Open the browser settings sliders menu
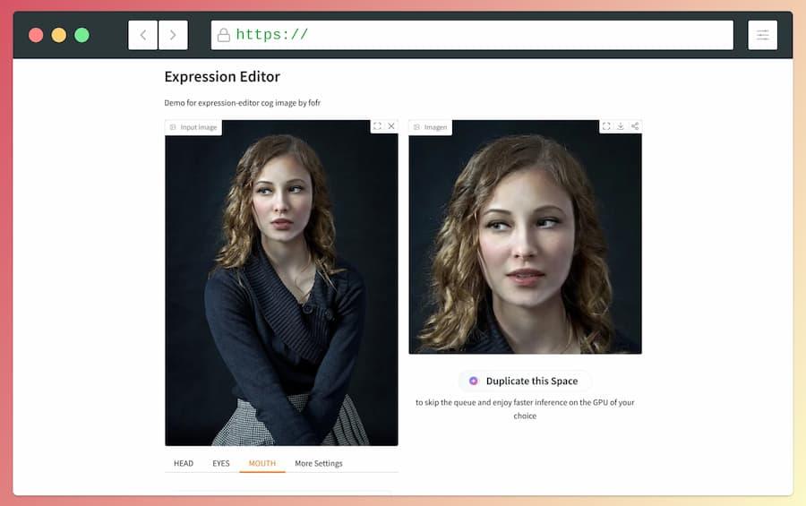The height and width of the screenshot is (506, 806). pyautogui.click(x=762, y=35)
